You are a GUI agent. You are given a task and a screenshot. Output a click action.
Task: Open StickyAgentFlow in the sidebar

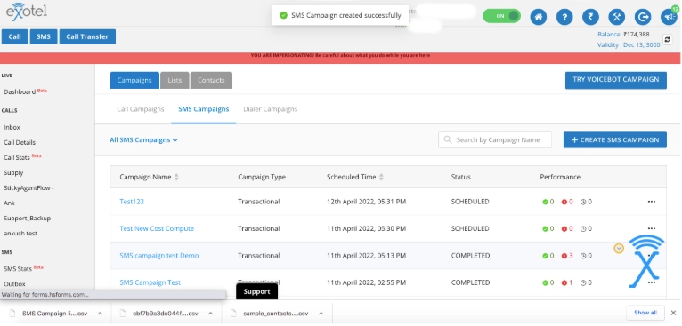pos(28,188)
